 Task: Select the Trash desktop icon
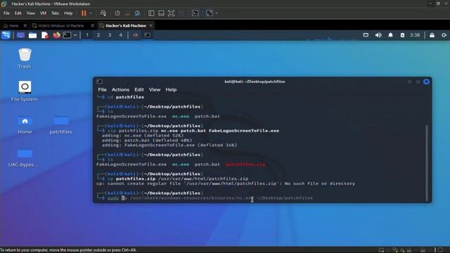[25, 58]
